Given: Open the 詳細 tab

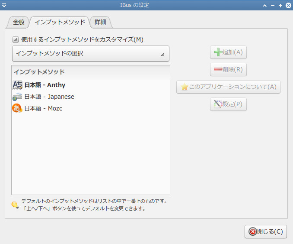Looking at the screenshot, I should point(101,22).
